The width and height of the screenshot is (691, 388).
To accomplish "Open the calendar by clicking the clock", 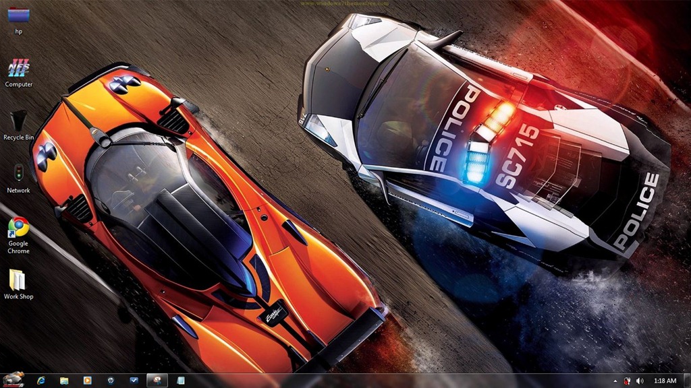I will [665, 382].
